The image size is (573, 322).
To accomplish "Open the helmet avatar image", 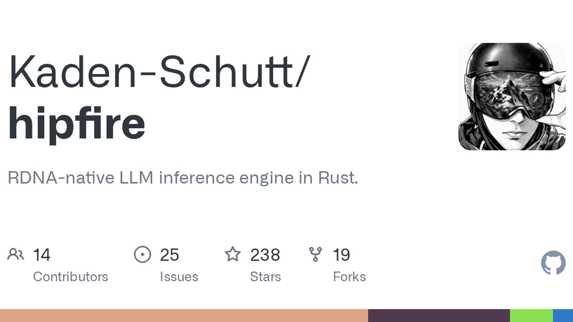I will 512,96.
